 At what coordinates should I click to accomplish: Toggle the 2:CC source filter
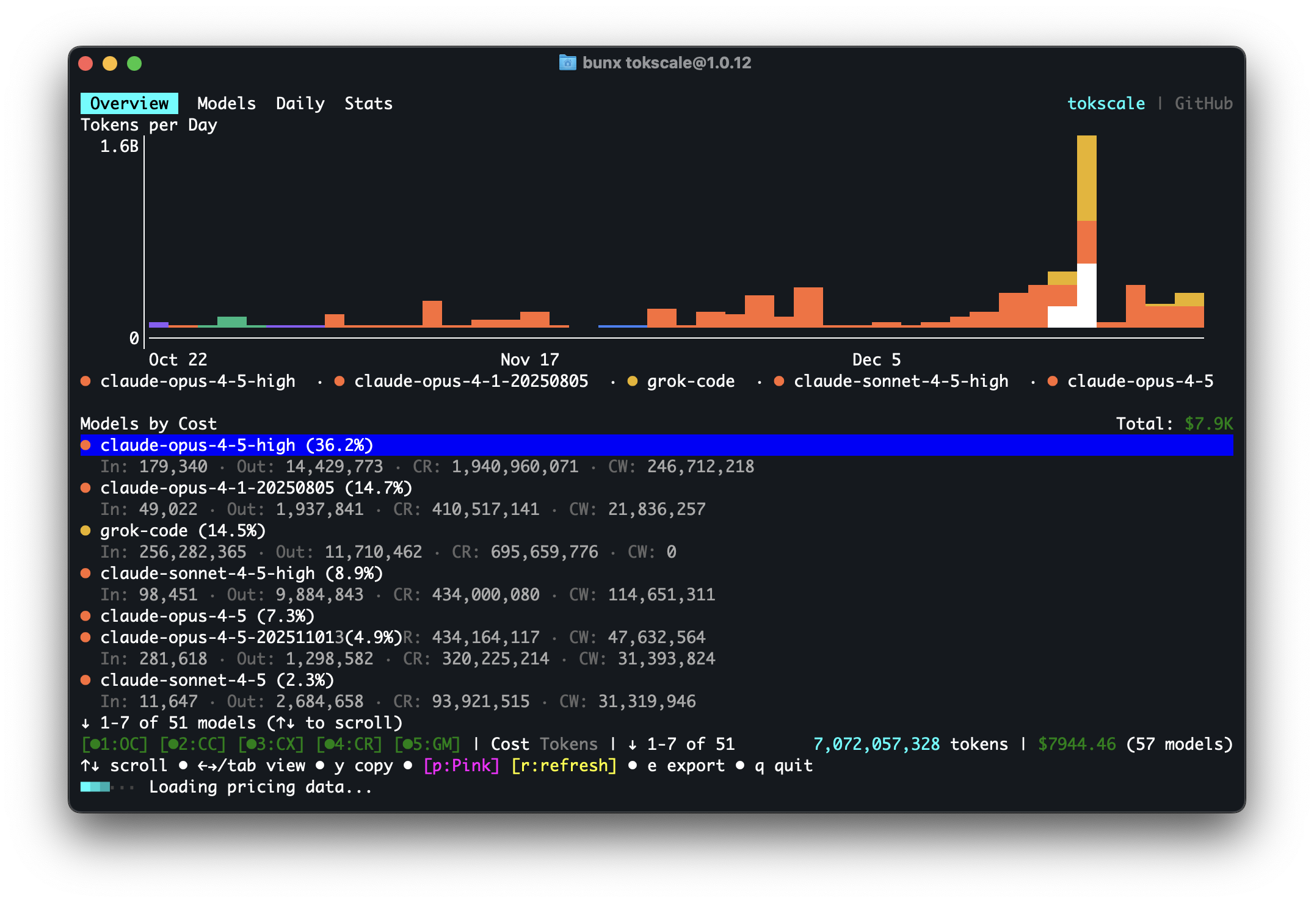pos(192,744)
